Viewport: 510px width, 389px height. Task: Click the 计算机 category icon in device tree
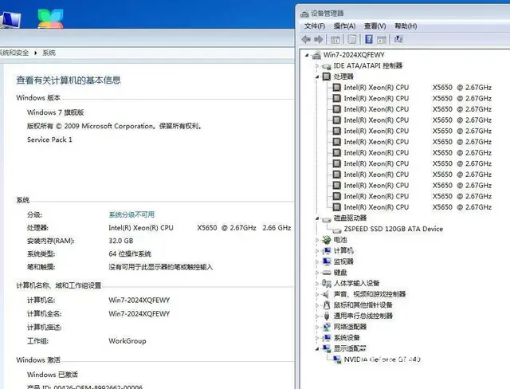[x=327, y=251]
